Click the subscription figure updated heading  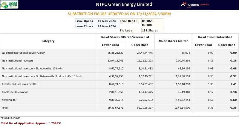[x=119, y=14]
